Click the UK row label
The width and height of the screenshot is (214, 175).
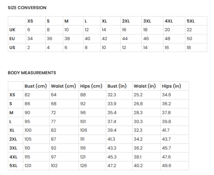point(12,30)
